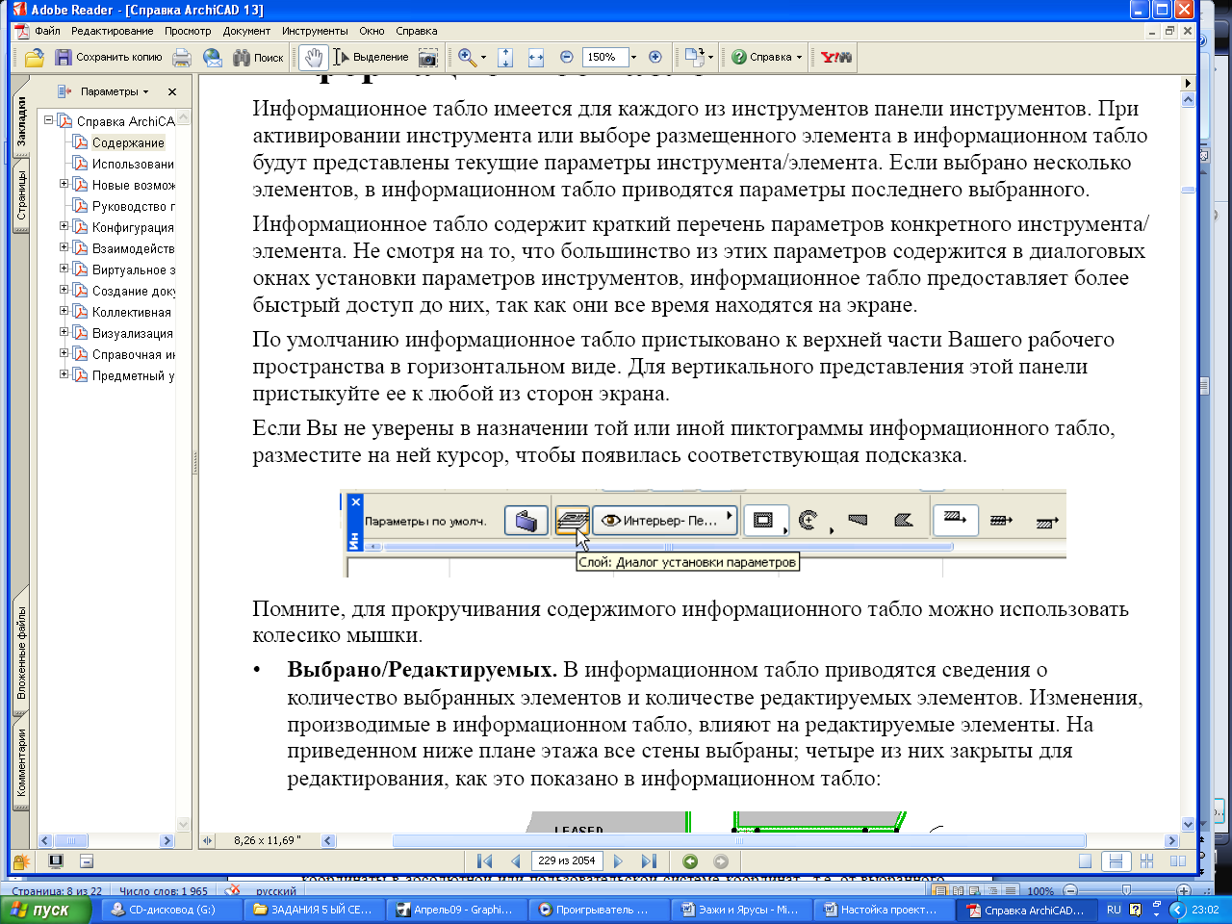Open the Просмотр menu

pos(188,31)
